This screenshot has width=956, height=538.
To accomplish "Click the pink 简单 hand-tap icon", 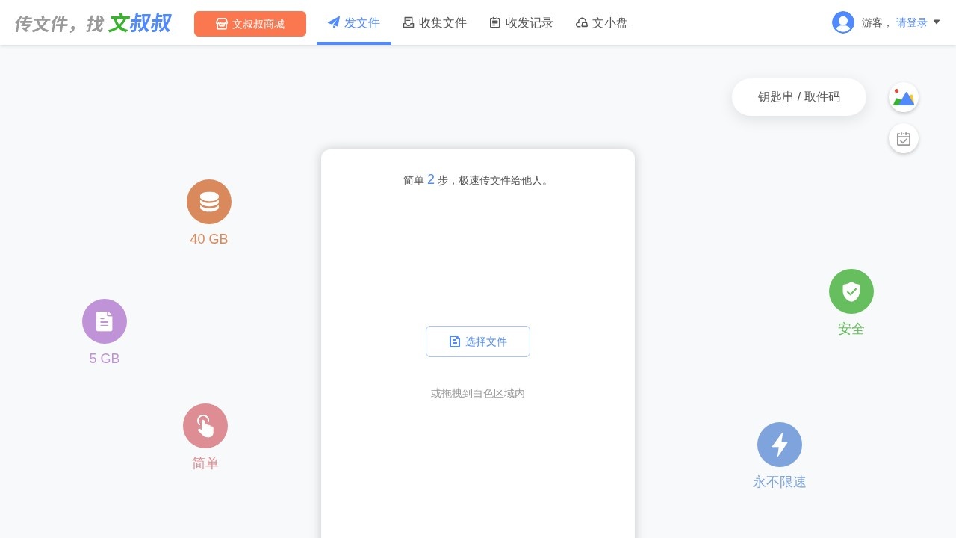I will click(x=205, y=426).
